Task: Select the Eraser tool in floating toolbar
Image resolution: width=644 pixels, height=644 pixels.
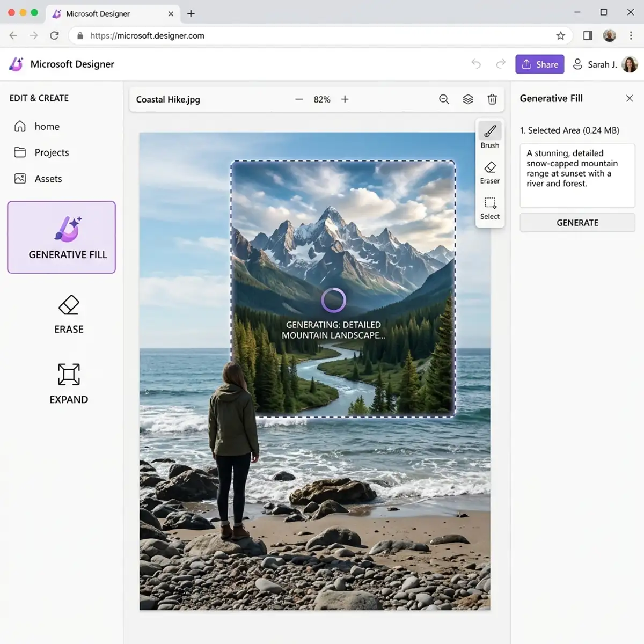Action: [x=490, y=172]
